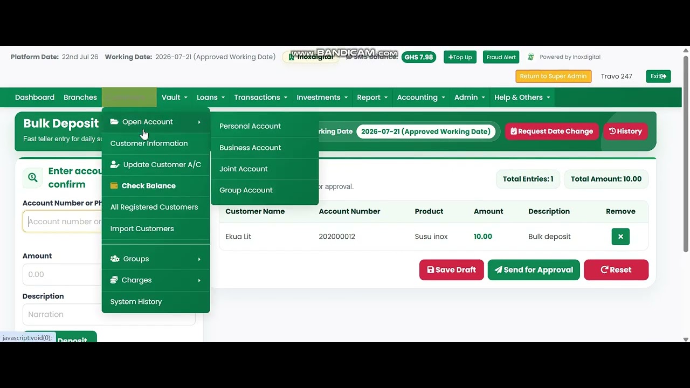Open the Help & Others dropdown
Screen dimensions: 690x388
[x=522, y=98]
